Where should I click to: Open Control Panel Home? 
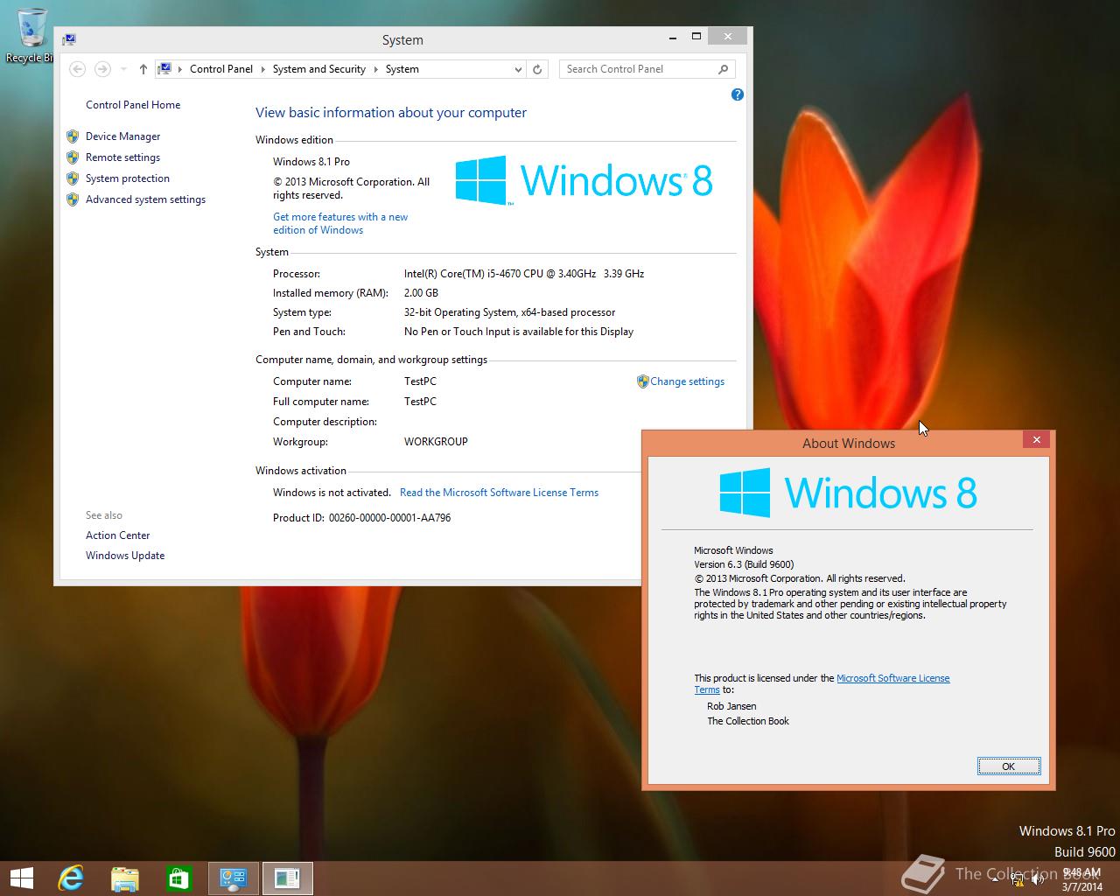tap(133, 105)
